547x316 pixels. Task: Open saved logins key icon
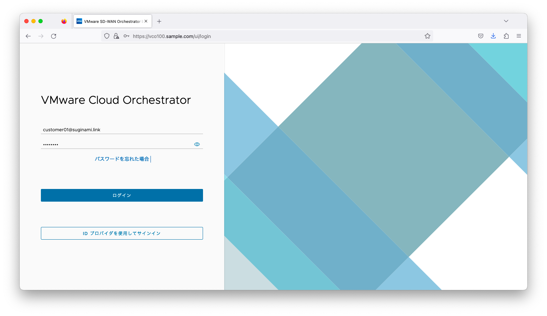point(126,36)
